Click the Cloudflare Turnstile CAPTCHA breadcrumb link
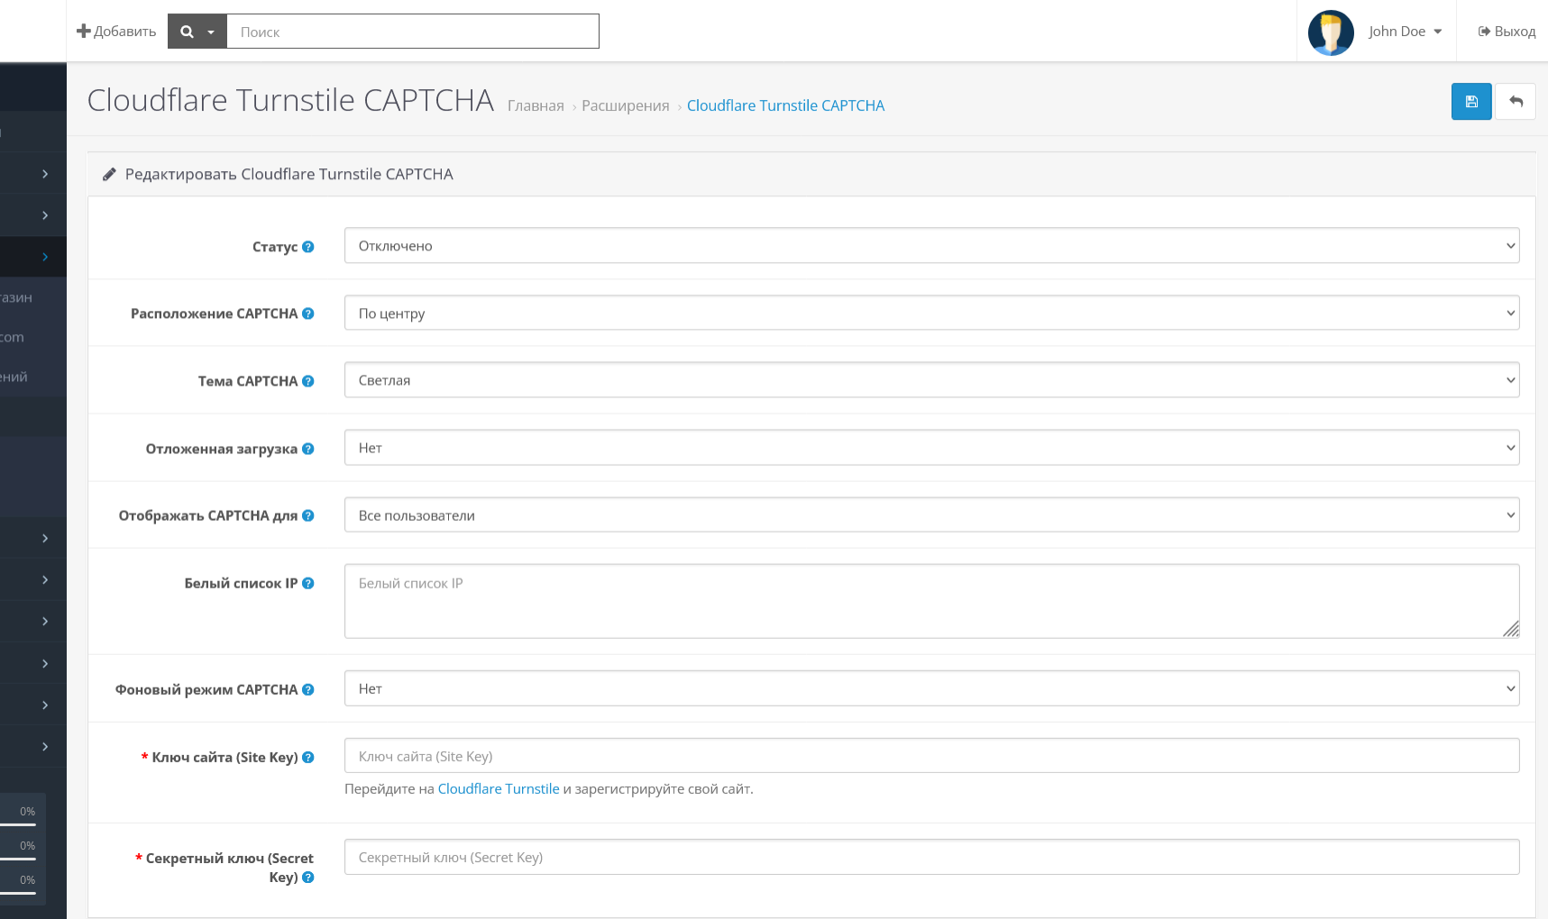 coord(785,105)
